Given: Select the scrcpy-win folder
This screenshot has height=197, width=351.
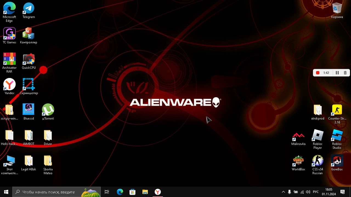Looking at the screenshot, I should (9, 112).
